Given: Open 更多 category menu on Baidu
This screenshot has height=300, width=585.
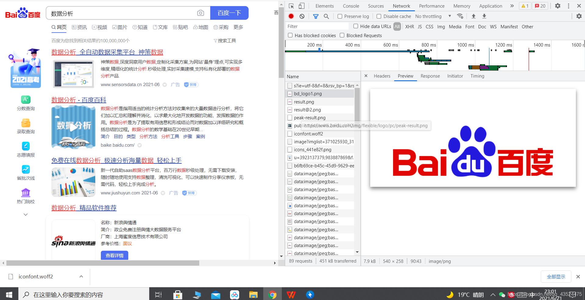Looking at the screenshot, I should 238,27.
